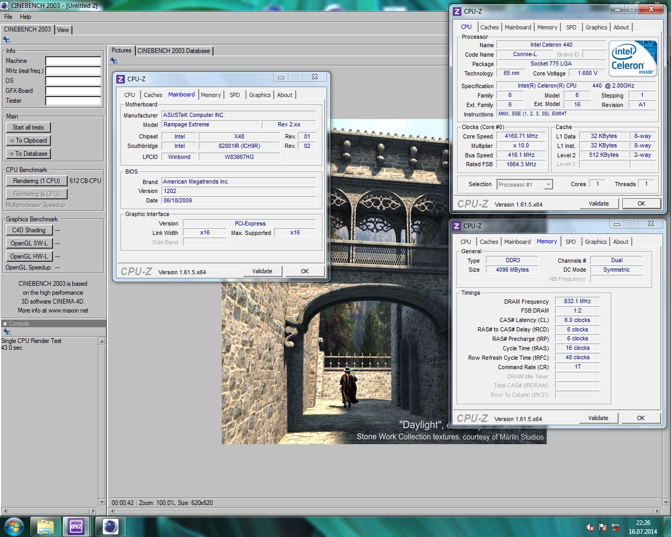
Task: Click Validate in Mainboard CPU-Z window
Action: tap(263, 271)
